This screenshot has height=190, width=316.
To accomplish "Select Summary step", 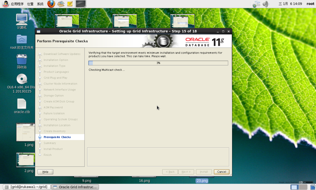I will 50,143.
